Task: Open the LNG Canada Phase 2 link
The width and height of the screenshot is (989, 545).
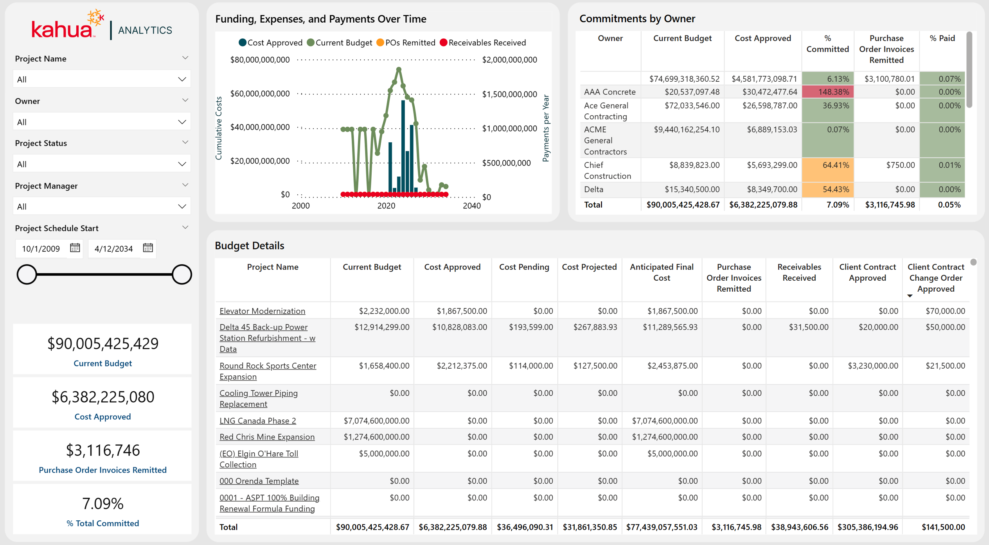Action: [x=257, y=421]
